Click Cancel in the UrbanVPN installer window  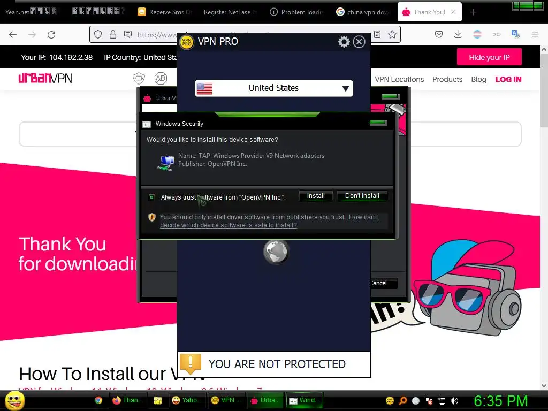pos(383,283)
